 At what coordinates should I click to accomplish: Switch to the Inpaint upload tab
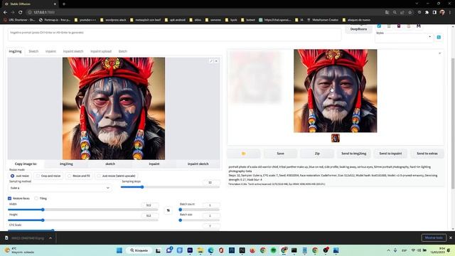tap(101, 51)
